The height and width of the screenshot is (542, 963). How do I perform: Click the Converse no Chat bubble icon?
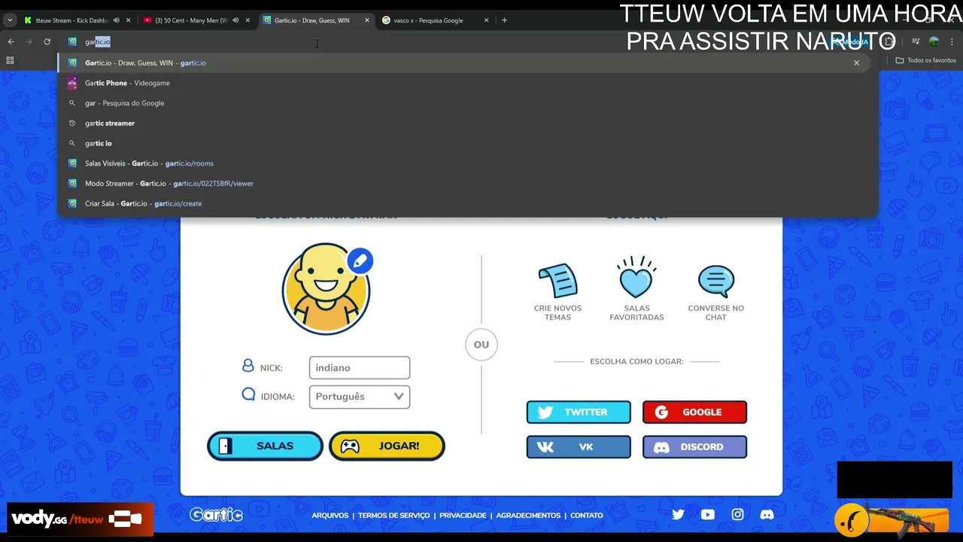coord(715,281)
